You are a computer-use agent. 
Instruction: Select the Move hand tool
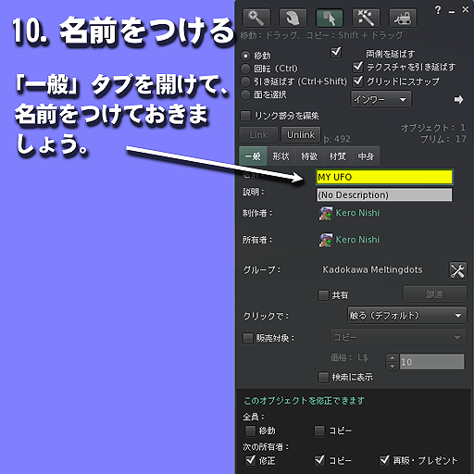(293, 19)
